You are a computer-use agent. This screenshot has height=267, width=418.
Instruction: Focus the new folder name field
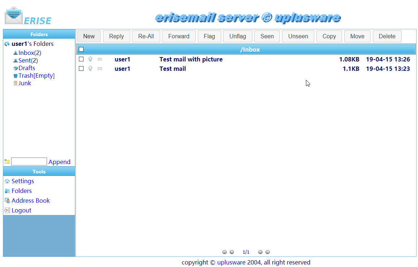click(x=29, y=162)
